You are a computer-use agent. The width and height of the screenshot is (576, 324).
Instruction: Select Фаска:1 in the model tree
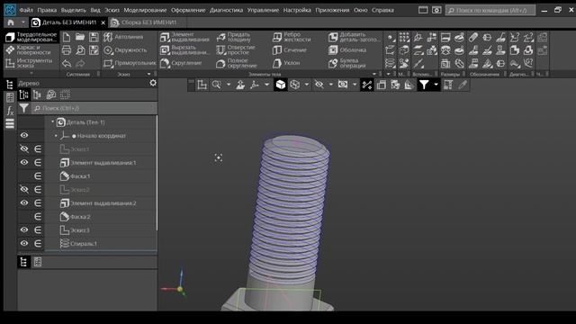tap(80, 176)
